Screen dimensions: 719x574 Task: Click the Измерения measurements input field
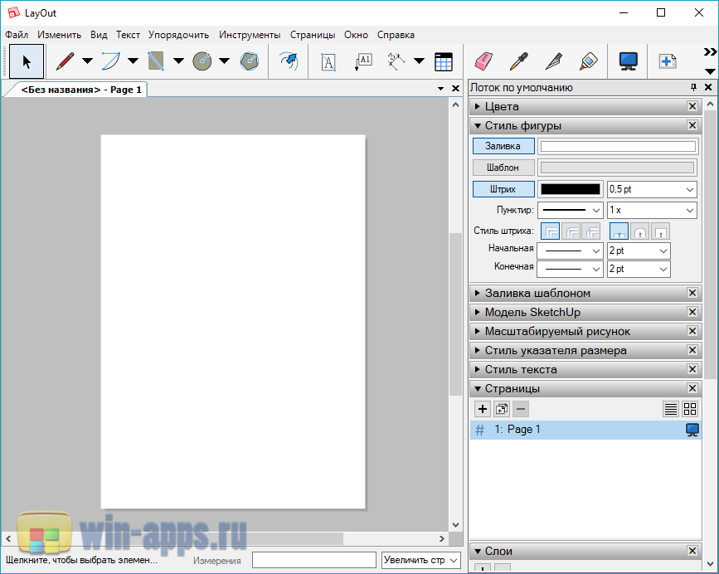(x=313, y=561)
